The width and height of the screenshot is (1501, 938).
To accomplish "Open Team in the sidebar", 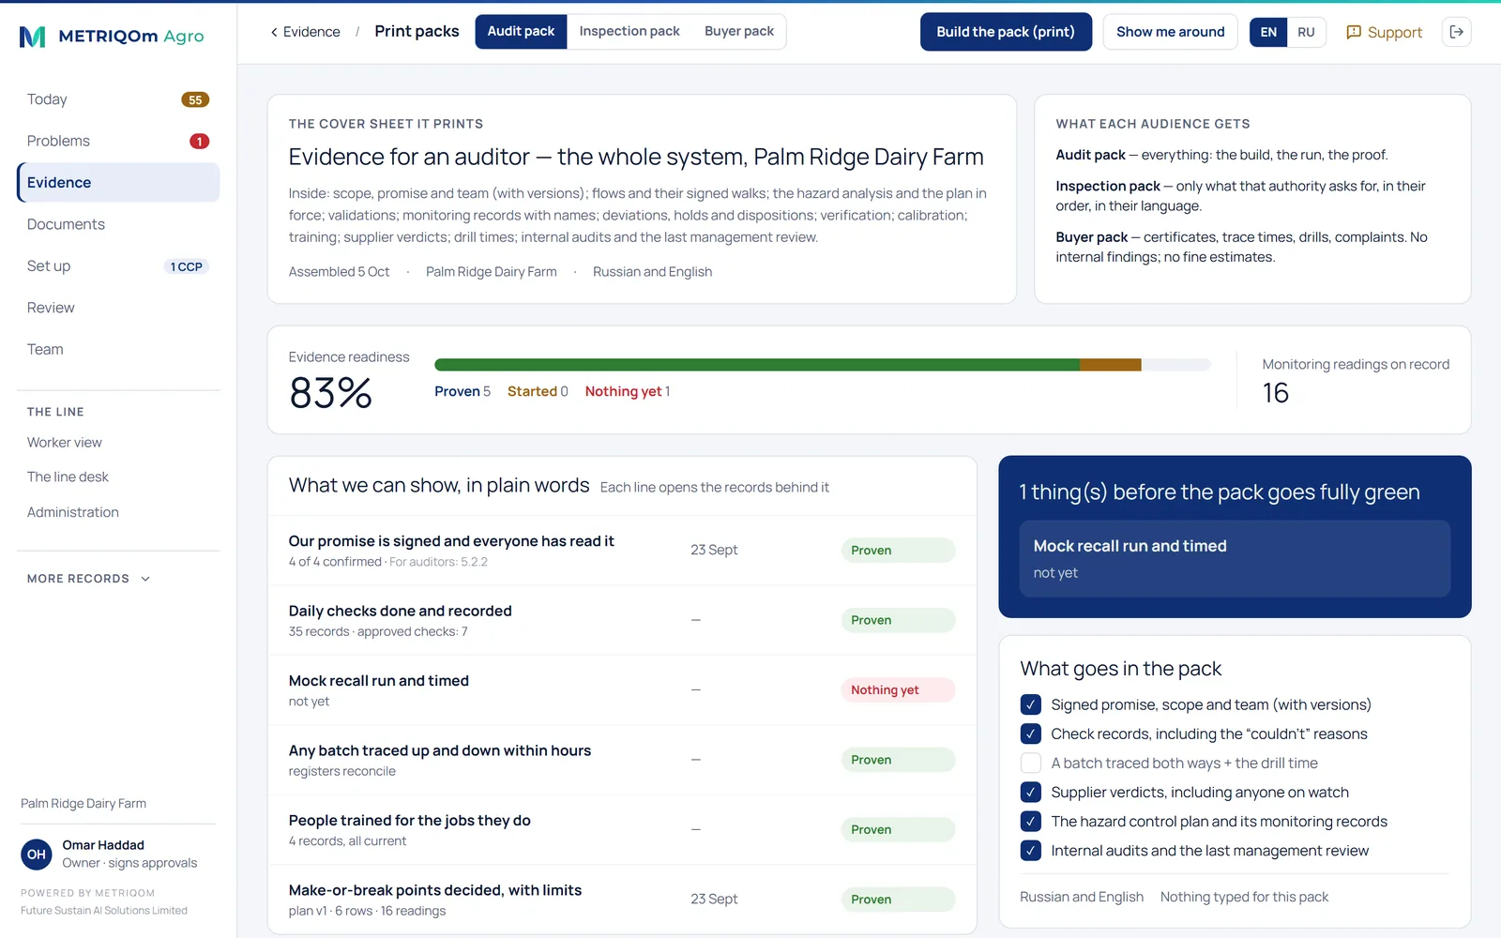I will (x=118, y=349).
